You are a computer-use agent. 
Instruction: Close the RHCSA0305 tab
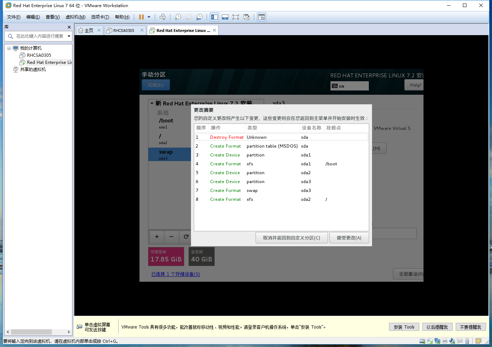pyautogui.click(x=142, y=30)
